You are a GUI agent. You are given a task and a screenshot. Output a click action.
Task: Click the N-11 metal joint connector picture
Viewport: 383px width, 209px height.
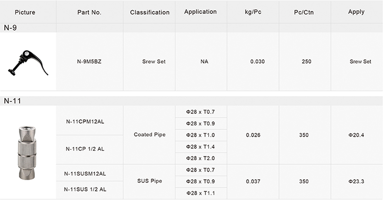point(28,153)
